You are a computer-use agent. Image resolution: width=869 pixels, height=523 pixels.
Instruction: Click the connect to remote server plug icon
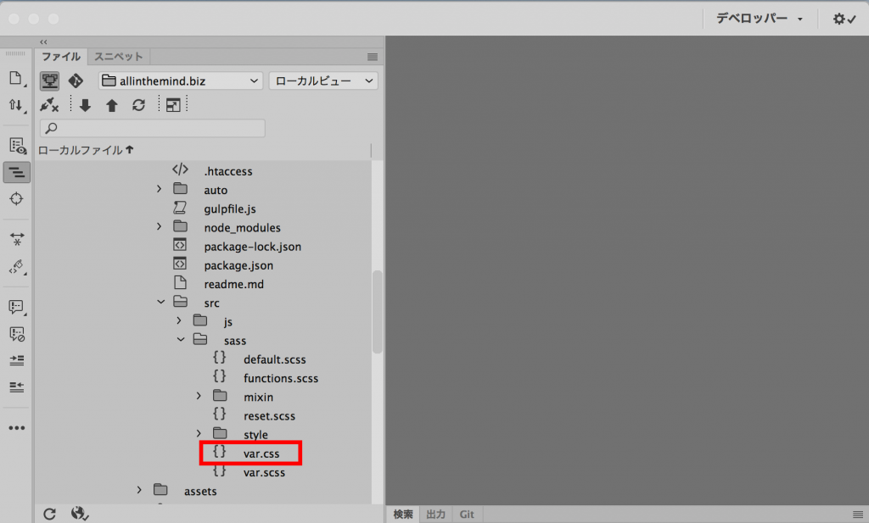(x=49, y=106)
